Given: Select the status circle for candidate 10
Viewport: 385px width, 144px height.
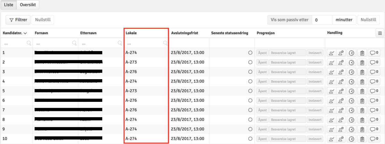Looking at the screenshot, I should (250, 139).
